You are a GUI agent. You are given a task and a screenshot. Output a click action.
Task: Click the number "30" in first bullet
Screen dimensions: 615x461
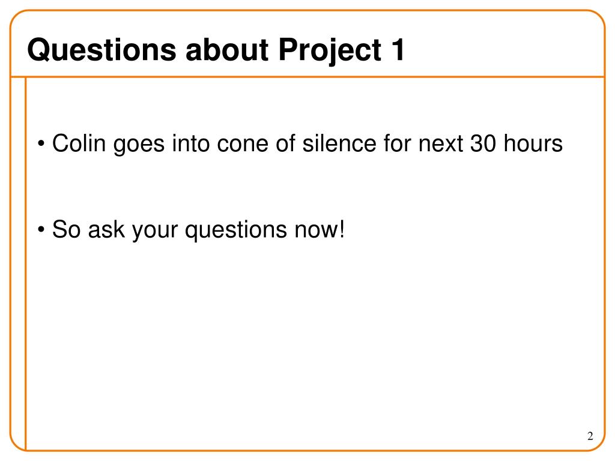pyautogui.click(x=483, y=143)
